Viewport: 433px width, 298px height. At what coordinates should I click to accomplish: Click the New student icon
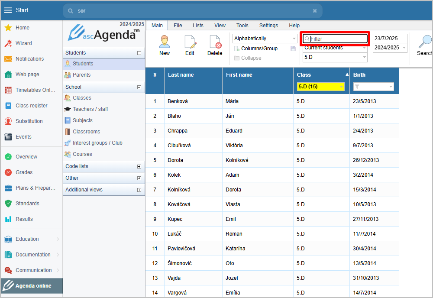point(165,42)
